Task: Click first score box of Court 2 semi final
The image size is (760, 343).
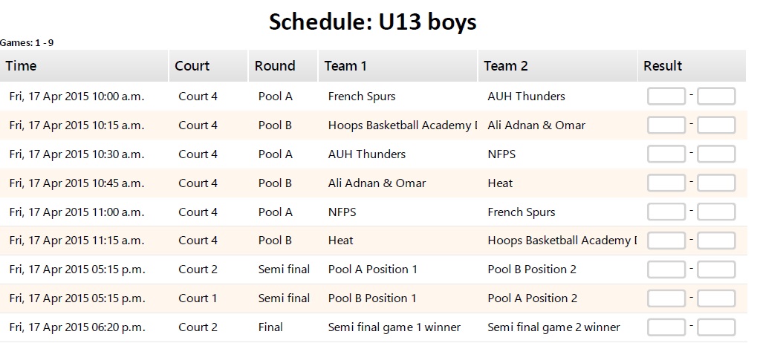Action: coord(666,269)
